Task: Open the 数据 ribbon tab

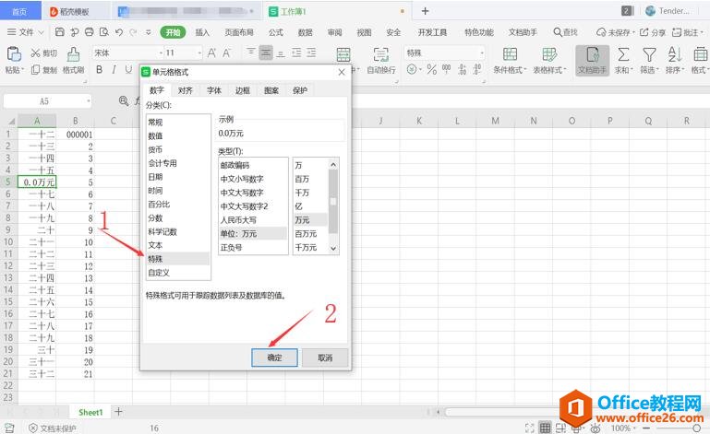Action: point(306,32)
